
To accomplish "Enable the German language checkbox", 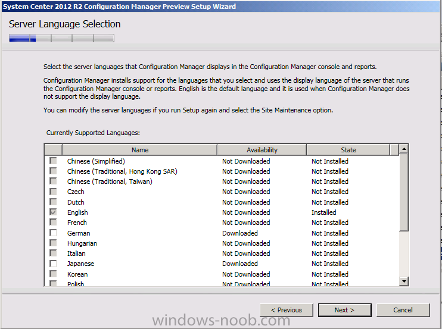I will coord(53,233).
